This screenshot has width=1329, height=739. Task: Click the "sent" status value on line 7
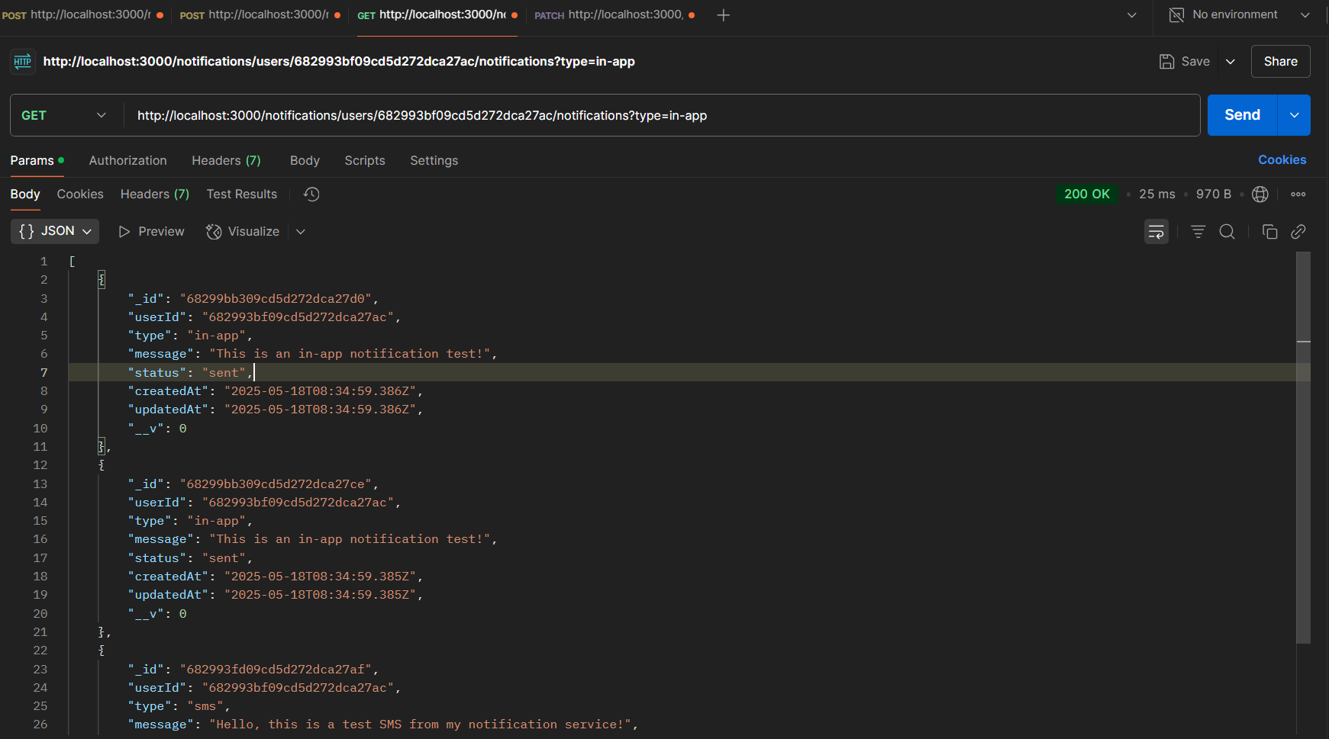(224, 372)
